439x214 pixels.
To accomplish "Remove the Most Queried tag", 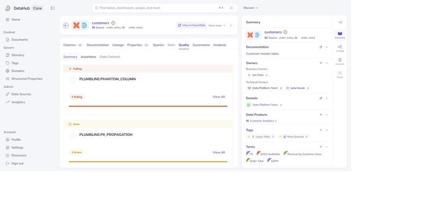I will (307, 137).
